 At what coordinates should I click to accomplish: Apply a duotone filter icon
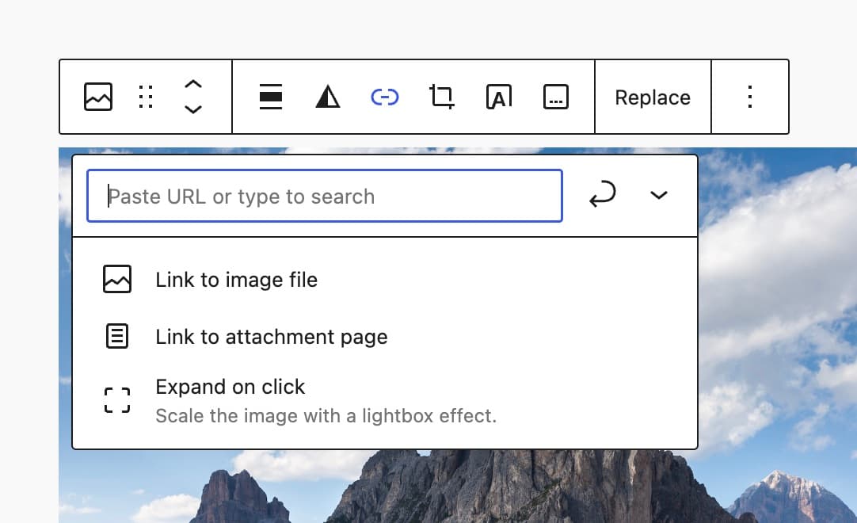[x=327, y=97]
